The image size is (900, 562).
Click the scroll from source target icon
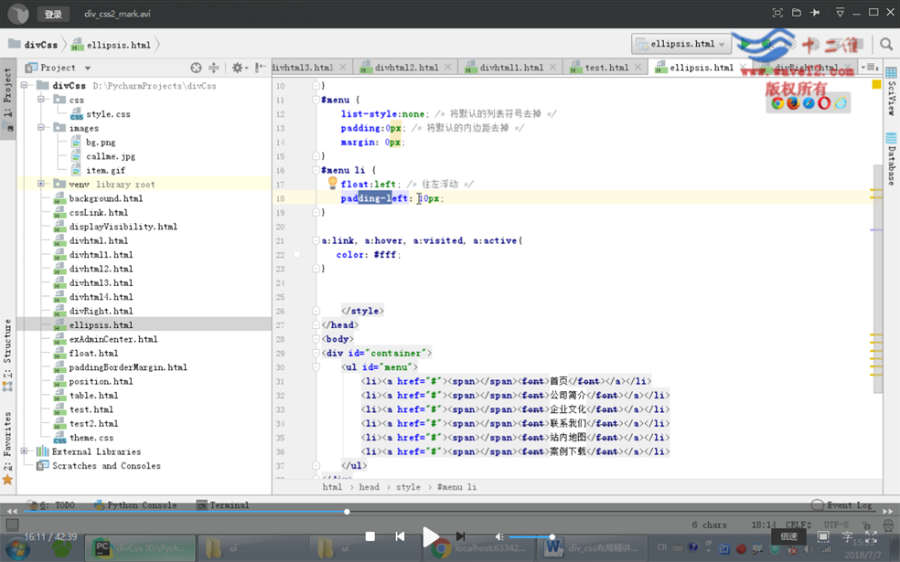pos(196,68)
